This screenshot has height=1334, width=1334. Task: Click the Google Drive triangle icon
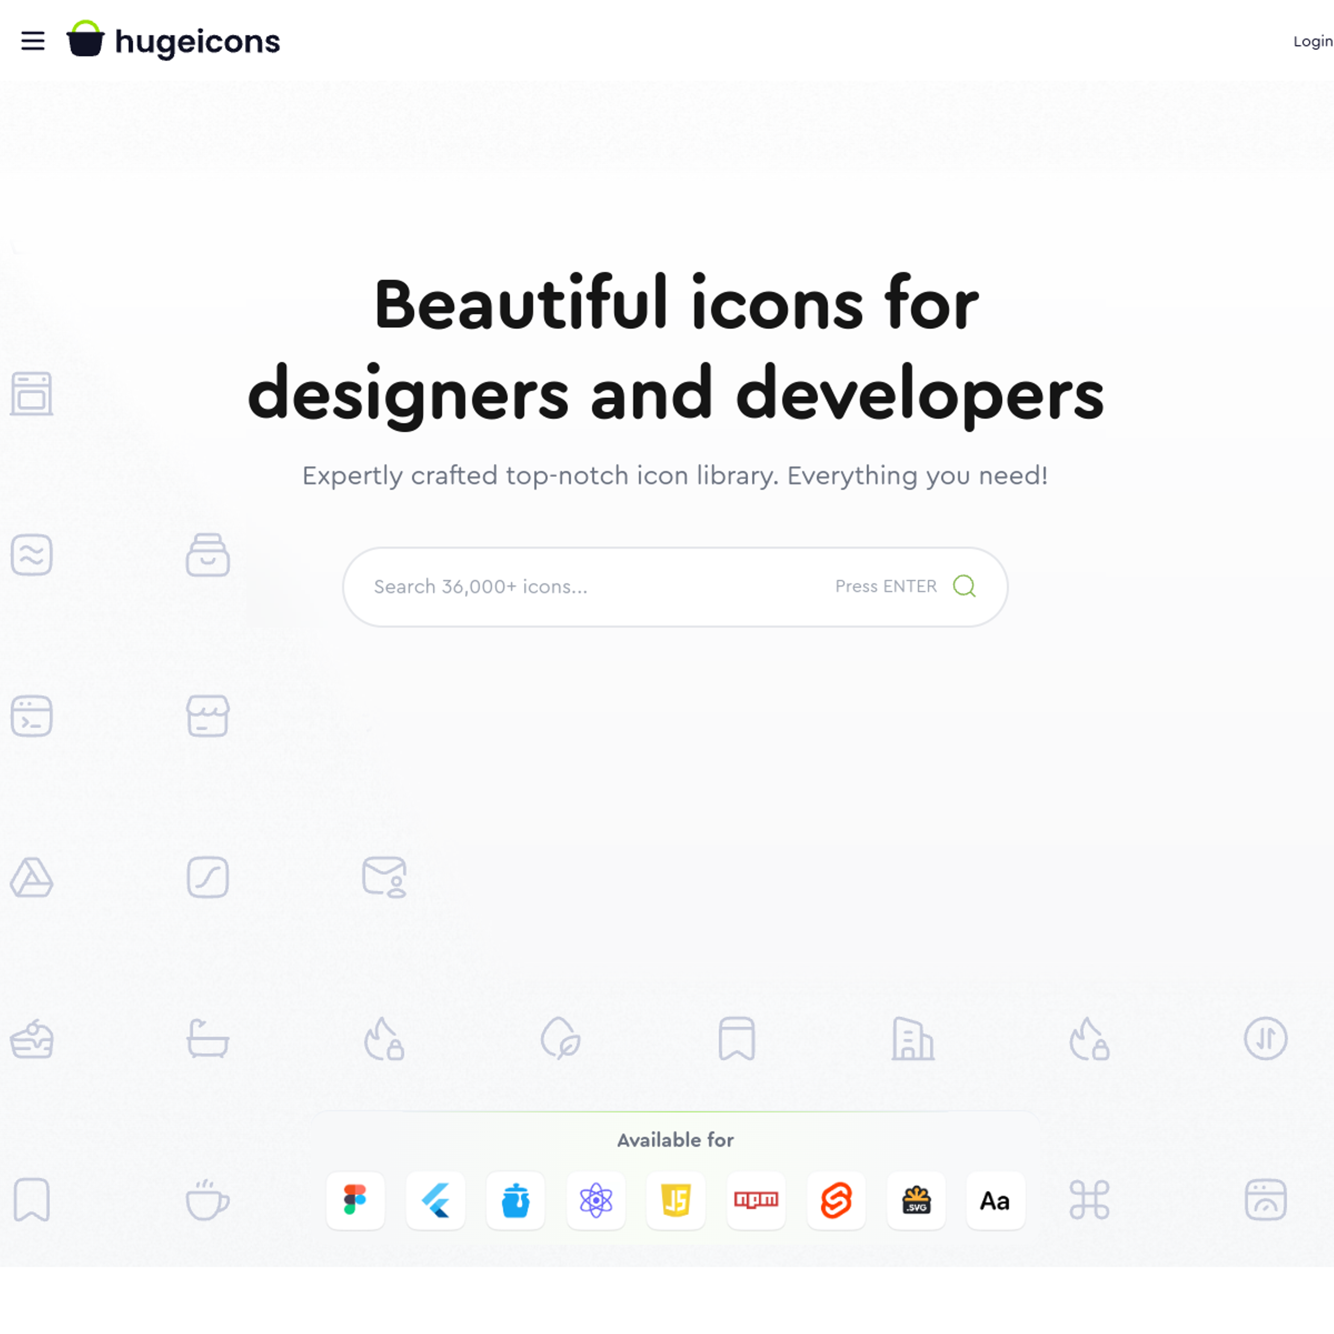[32, 878]
